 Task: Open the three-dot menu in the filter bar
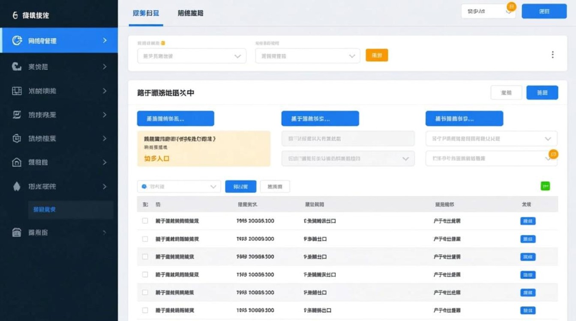(552, 54)
